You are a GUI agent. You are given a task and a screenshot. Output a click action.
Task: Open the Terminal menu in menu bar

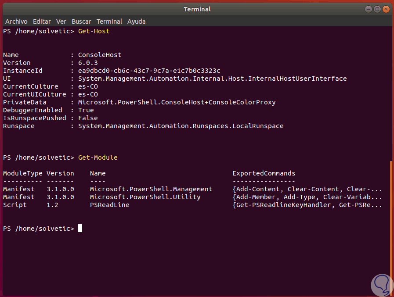109,21
